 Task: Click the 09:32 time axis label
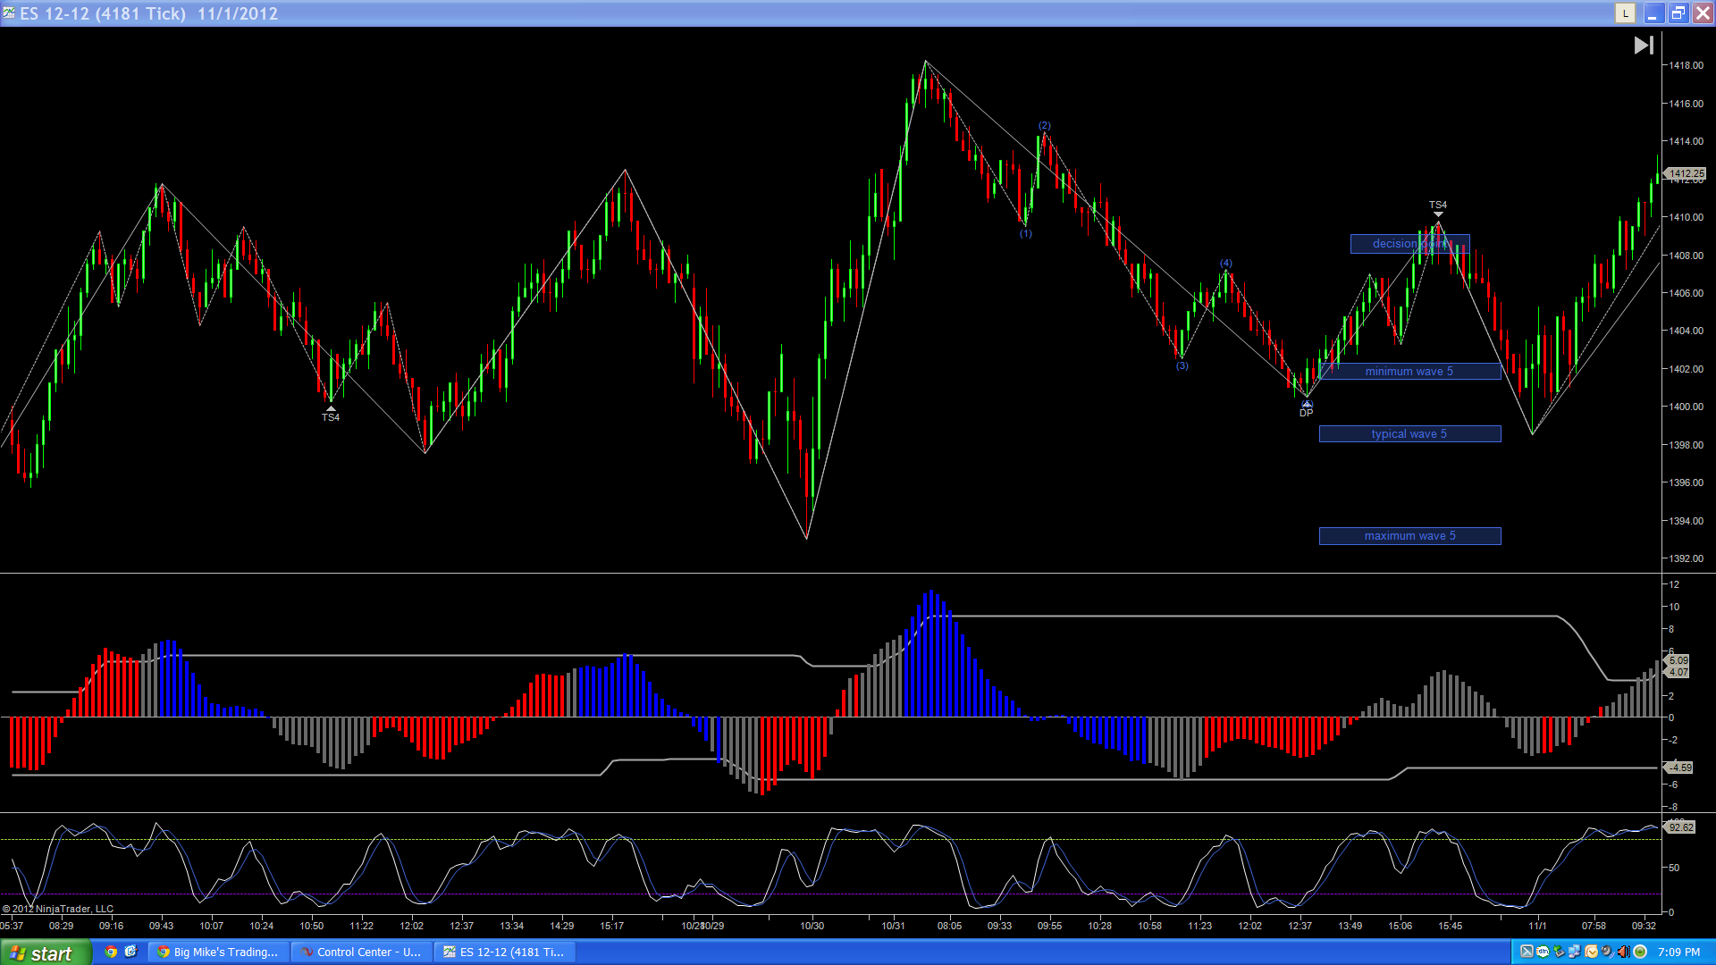click(1644, 926)
